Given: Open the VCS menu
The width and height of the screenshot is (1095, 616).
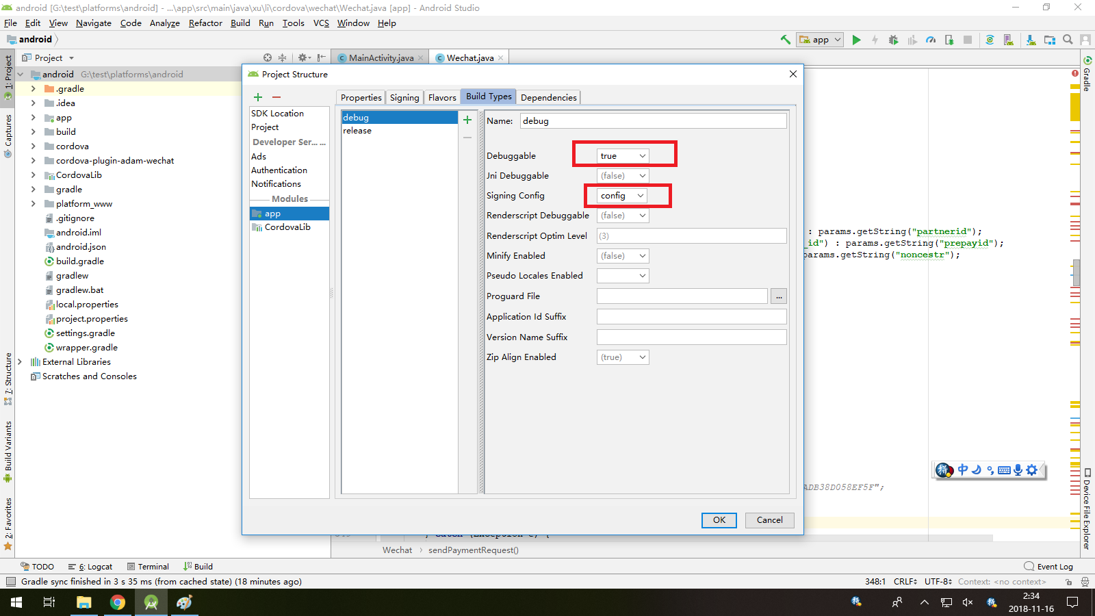Looking at the screenshot, I should click(x=321, y=23).
